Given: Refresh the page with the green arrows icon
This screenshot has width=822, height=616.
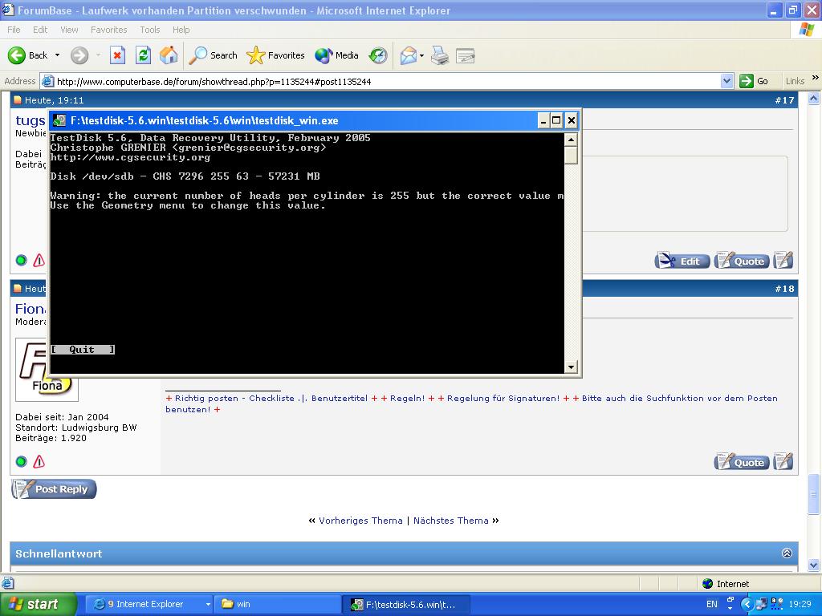Looking at the screenshot, I should click(143, 55).
